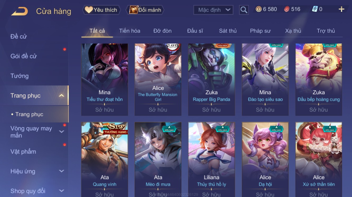This screenshot has height=197, width=352.
Task: Select Zuka Rapper Big Panda skin card
Action: [x=211, y=80]
